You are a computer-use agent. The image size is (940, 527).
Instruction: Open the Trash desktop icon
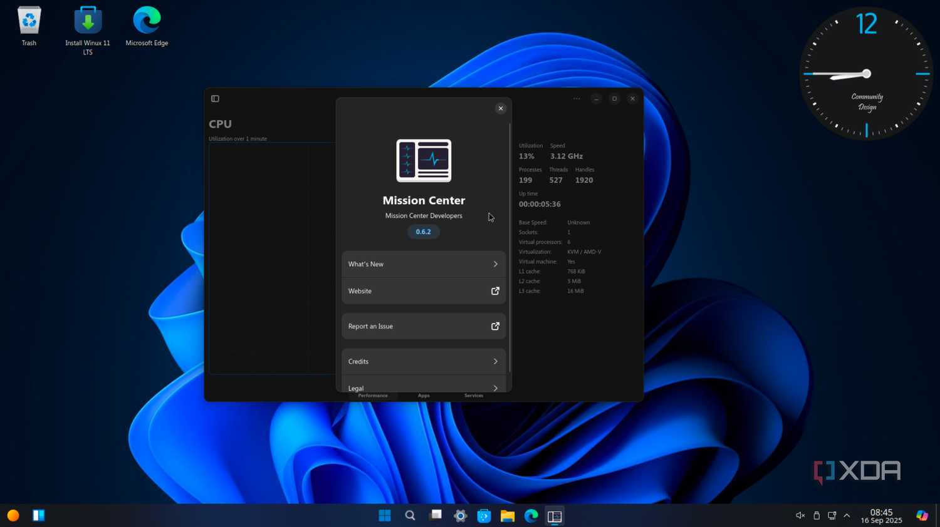(x=29, y=26)
